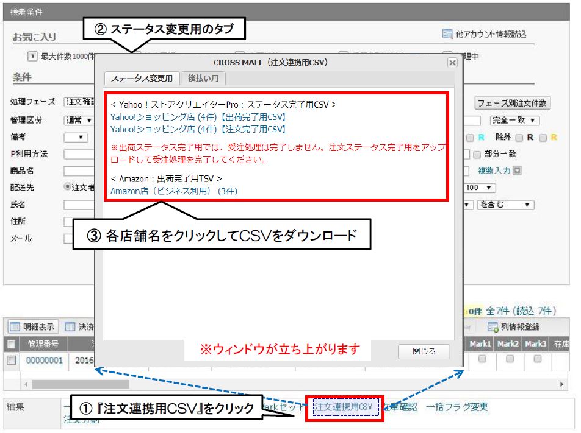Click the horizontal scrollbar thumb
The width and height of the screenshot is (581, 433).
click(x=81, y=384)
